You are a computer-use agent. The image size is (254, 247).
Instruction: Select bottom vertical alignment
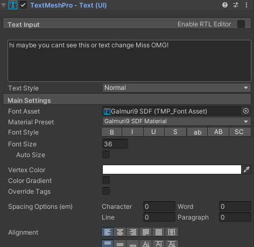[x=133, y=244]
